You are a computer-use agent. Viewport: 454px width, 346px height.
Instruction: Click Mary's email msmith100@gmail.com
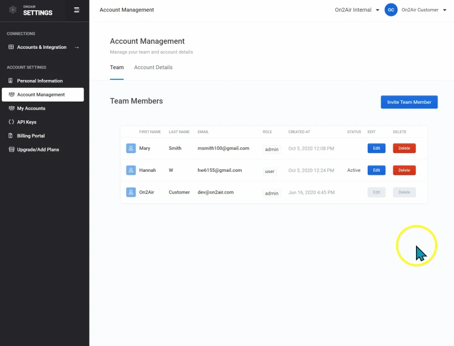click(x=224, y=148)
